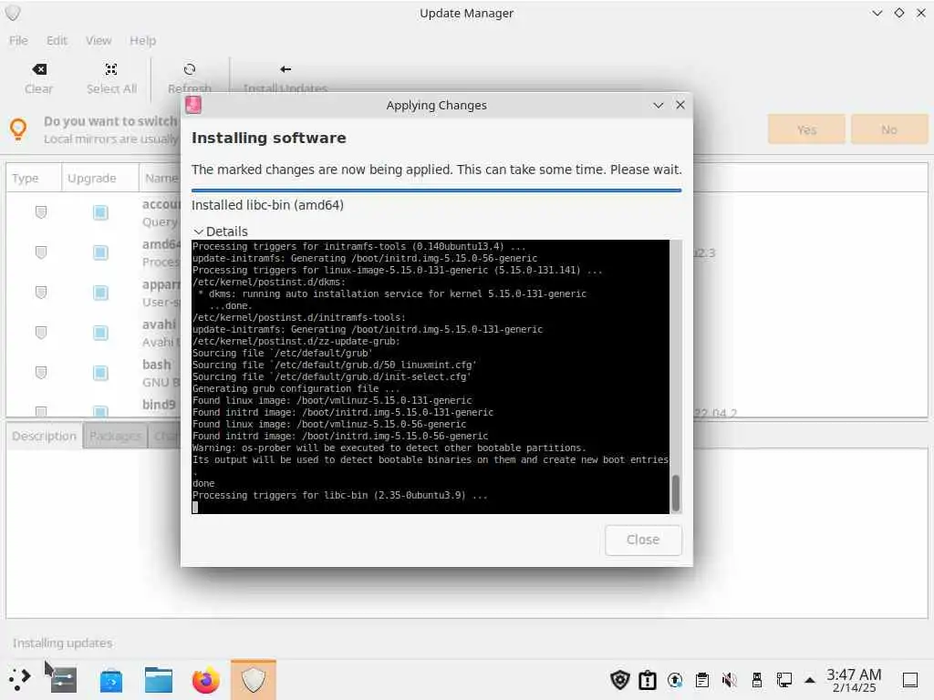934x700 pixels.
Task: Open the Edit menu
Action: (x=57, y=40)
